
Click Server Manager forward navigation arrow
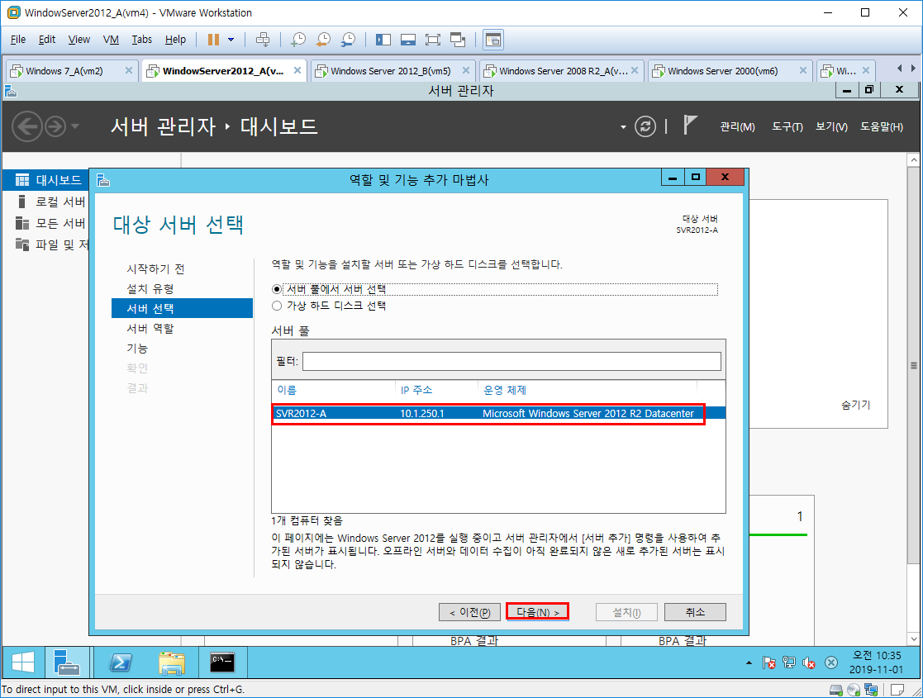click(x=55, y=126)
